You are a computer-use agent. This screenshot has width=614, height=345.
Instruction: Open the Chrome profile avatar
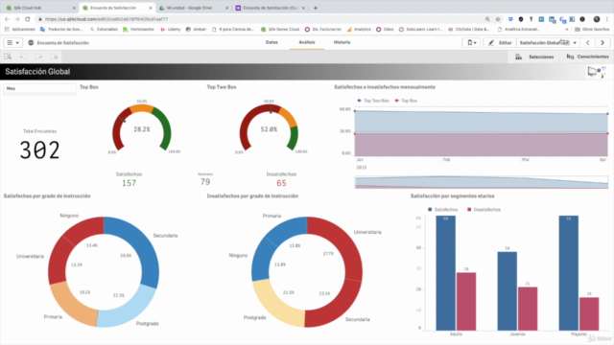pyautogui.click(x=597, y=19)
